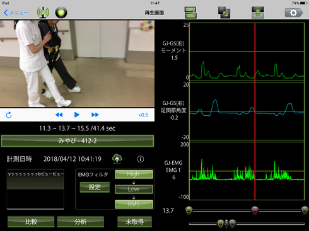309x231 pixels.
Task: Open settings with the gear icon
Action: [x=294, y=13]
